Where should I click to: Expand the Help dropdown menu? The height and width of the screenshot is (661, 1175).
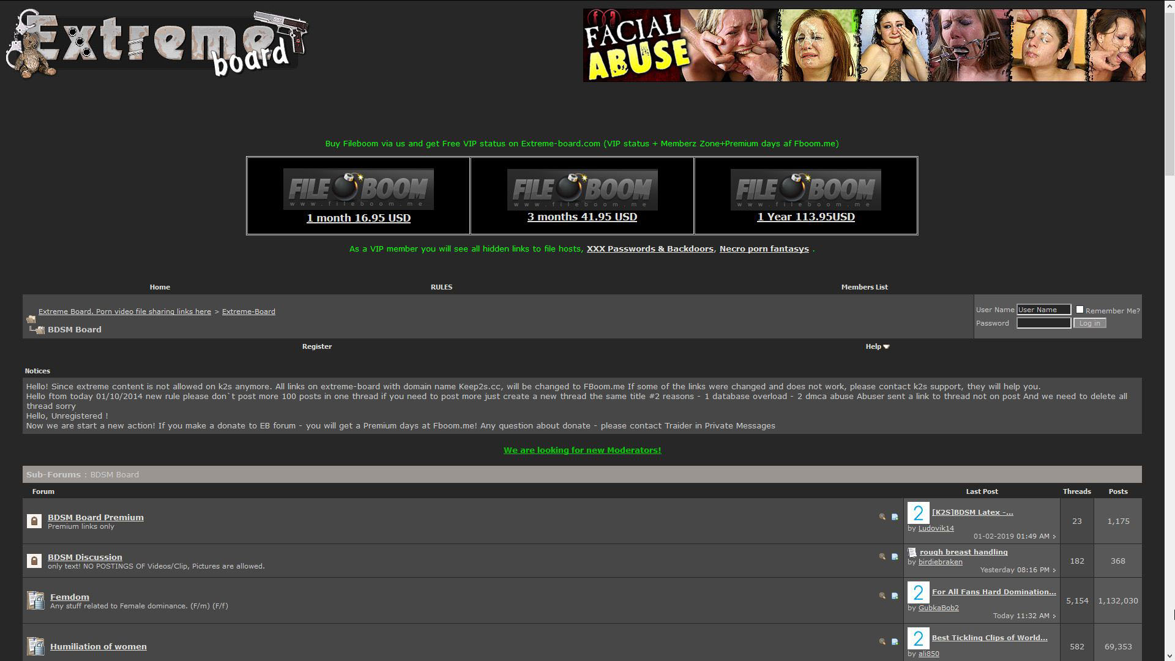coord(877,346)
